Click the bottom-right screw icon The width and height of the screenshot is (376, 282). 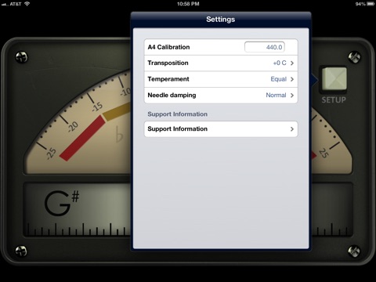pos(354,251)
